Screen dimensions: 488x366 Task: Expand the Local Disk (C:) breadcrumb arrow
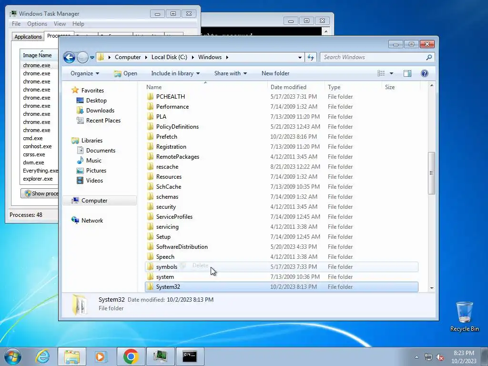[x=193, y=57]
